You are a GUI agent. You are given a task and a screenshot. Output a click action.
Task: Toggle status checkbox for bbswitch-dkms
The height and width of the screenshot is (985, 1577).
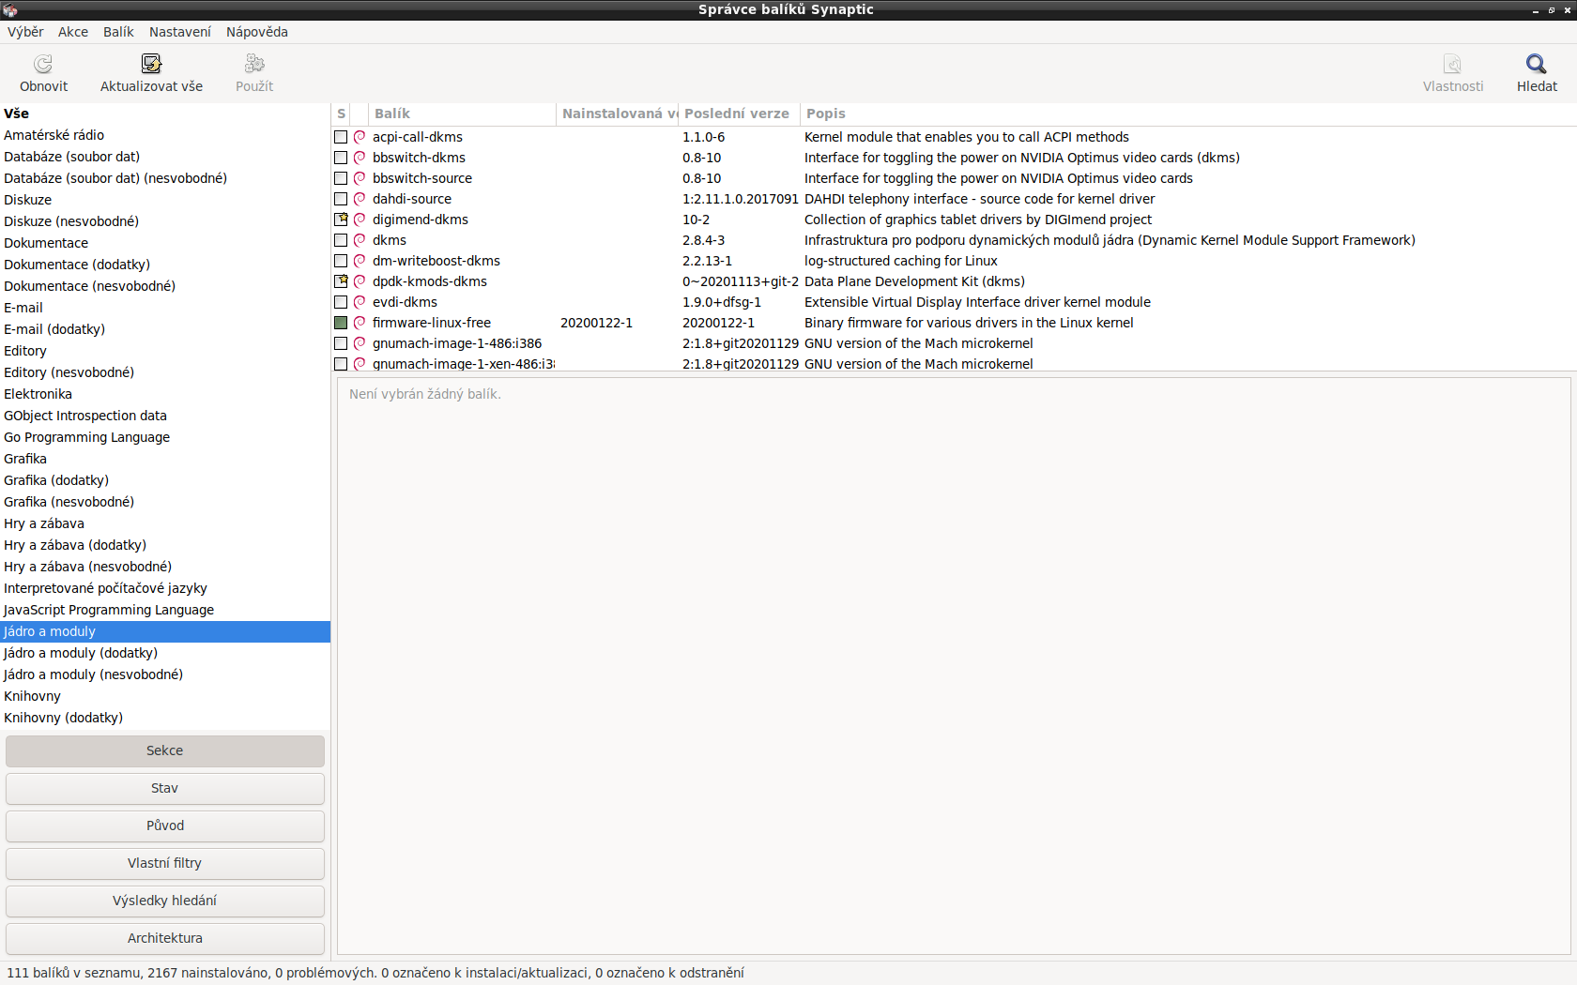click(341, 158)
